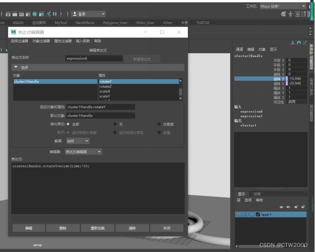This screenshot has height=252, width=315.
Task: Toggle the Channel Box hyperbolic arrow icon
Action: point(305,43)
